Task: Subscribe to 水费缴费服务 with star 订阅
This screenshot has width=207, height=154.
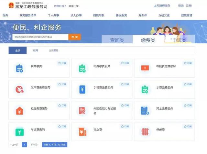Action: [x=188, y=84]
